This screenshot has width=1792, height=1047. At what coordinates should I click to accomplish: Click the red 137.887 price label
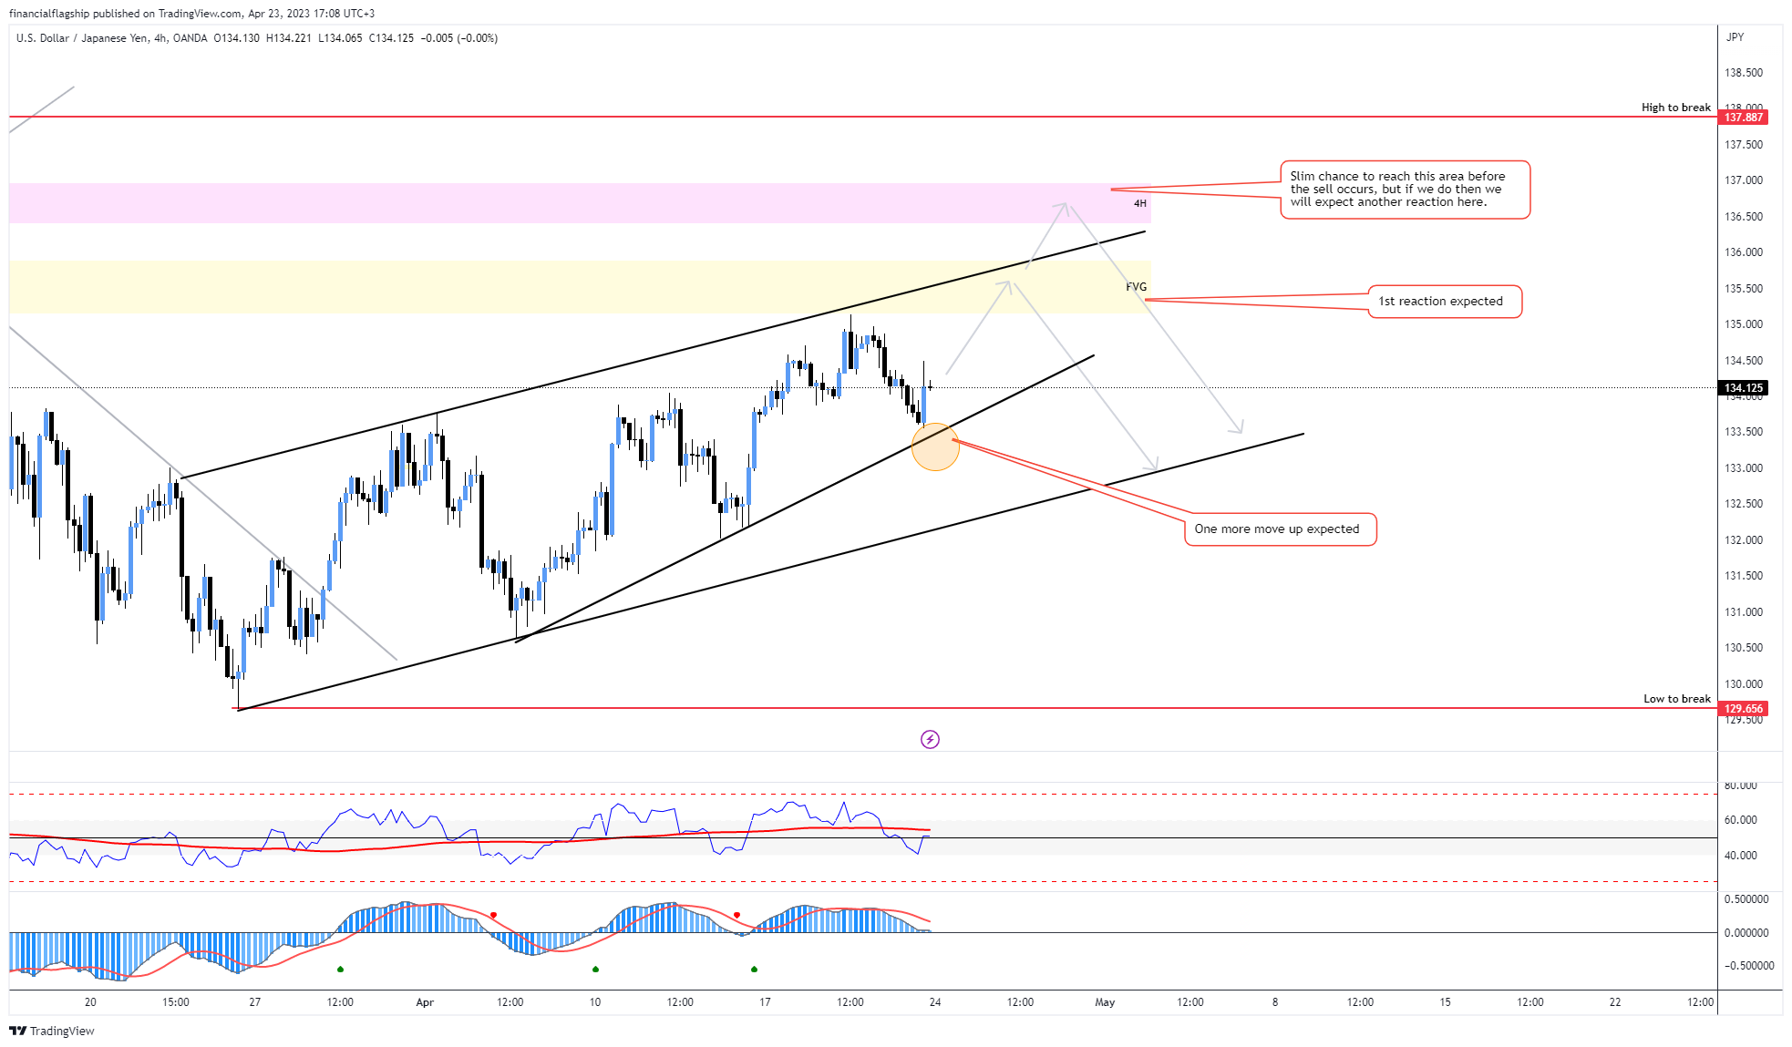tap(1743, 118)
